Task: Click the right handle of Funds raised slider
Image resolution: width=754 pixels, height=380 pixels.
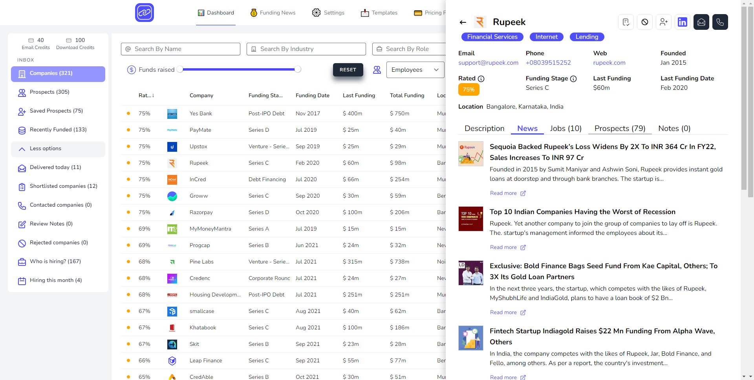Action: (x=298, y=69)
